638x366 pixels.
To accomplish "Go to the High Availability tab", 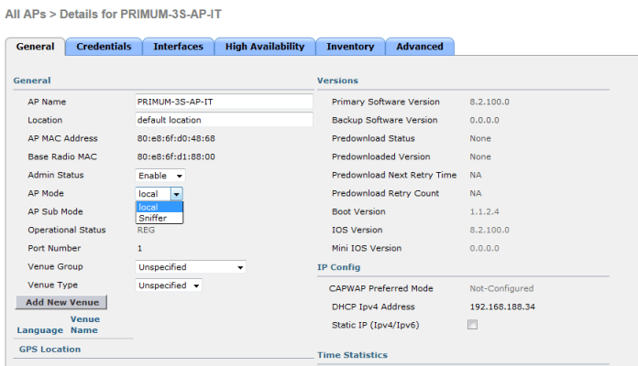I will pos(265,47).
